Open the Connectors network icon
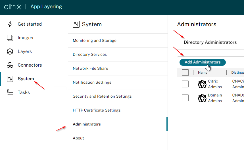This screenshot has width=244, height=150. click(10, 65)
